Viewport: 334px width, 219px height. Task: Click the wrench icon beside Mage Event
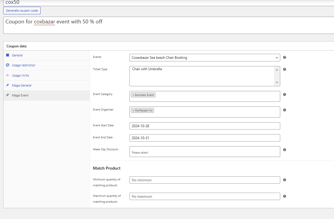pos(8,95)
